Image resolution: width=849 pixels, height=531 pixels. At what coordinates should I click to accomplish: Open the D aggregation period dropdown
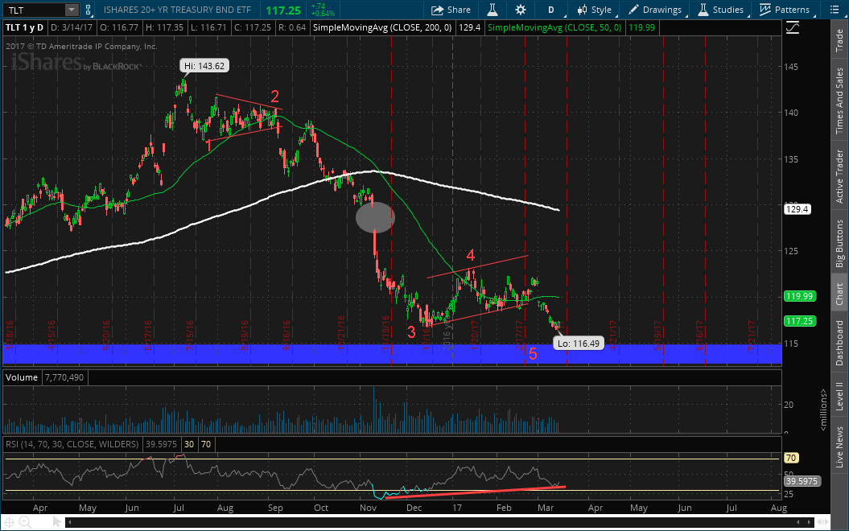pos(552,10)
